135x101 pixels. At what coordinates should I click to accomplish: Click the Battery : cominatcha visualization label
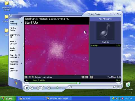(43, 77)
